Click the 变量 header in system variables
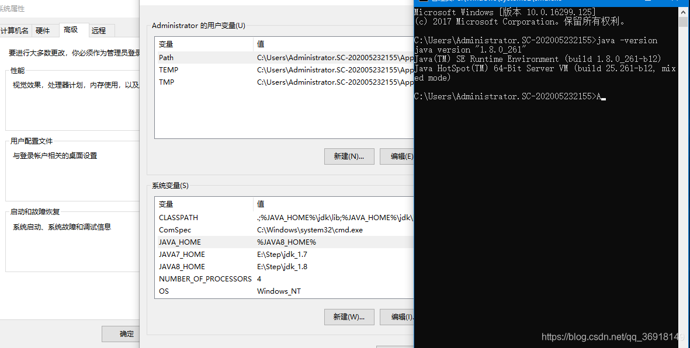This screenshot has height=348, width=690. pos(166,204)
